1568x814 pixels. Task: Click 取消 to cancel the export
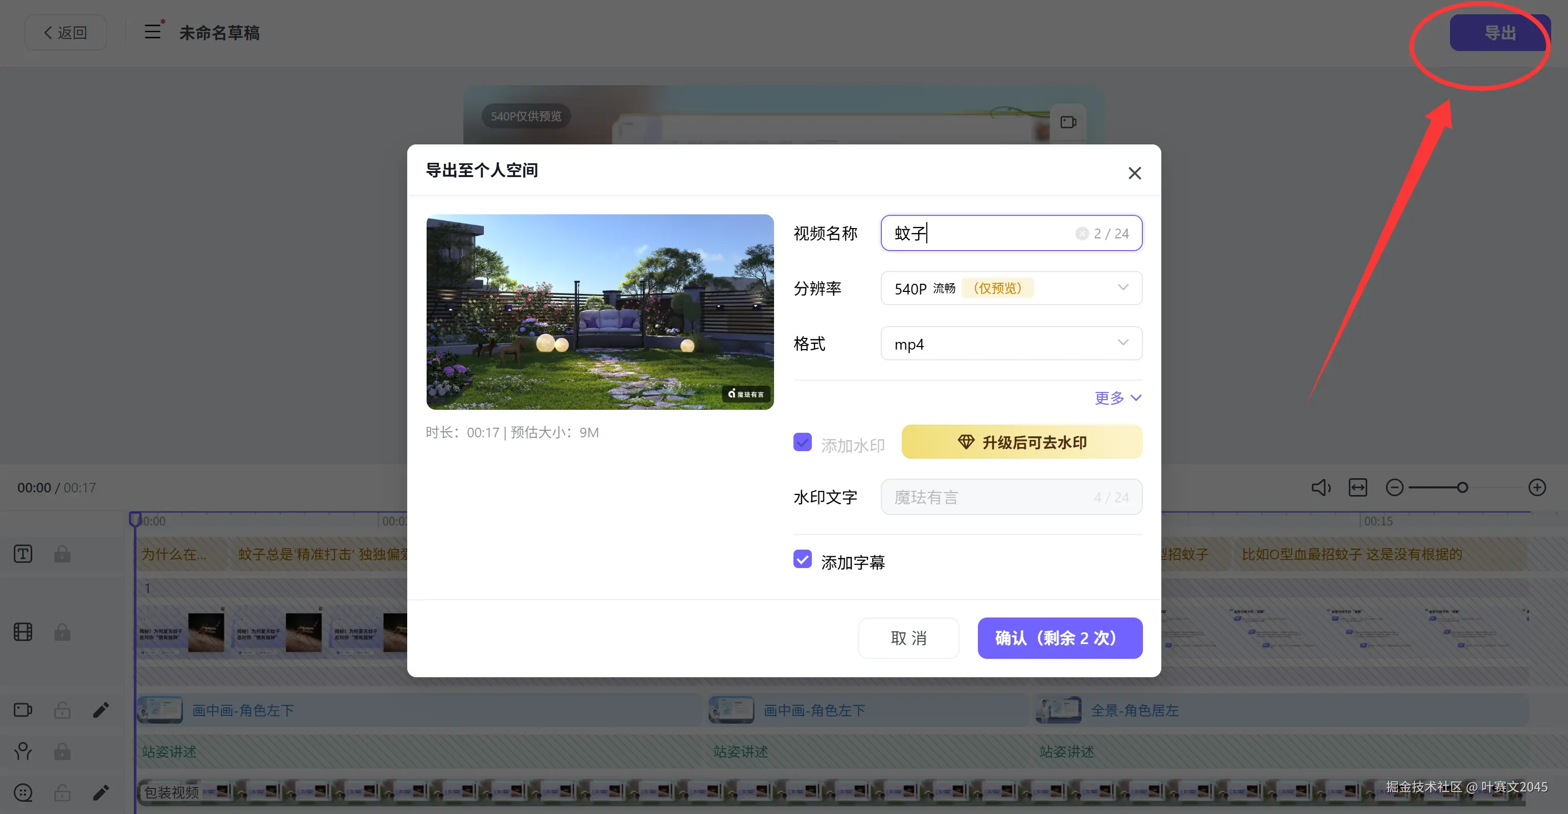pos(908,638)
